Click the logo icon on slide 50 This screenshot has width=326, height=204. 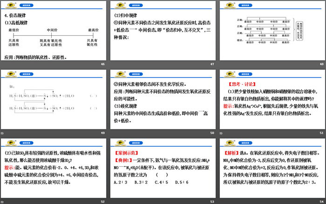tap(120, 73)
